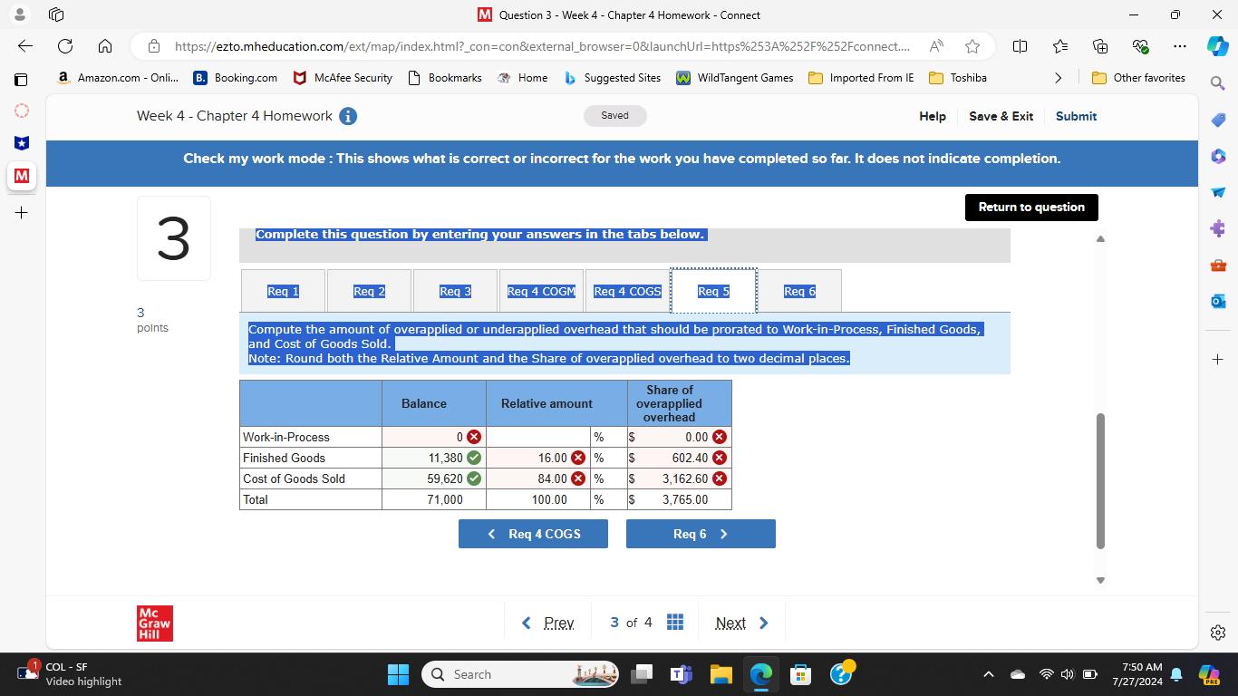
Task: Click the Submit link
Action: tap(1076, 116)
